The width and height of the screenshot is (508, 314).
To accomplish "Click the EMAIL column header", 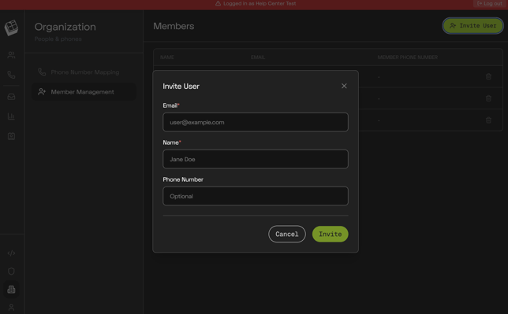I will [x=258, y=57].
